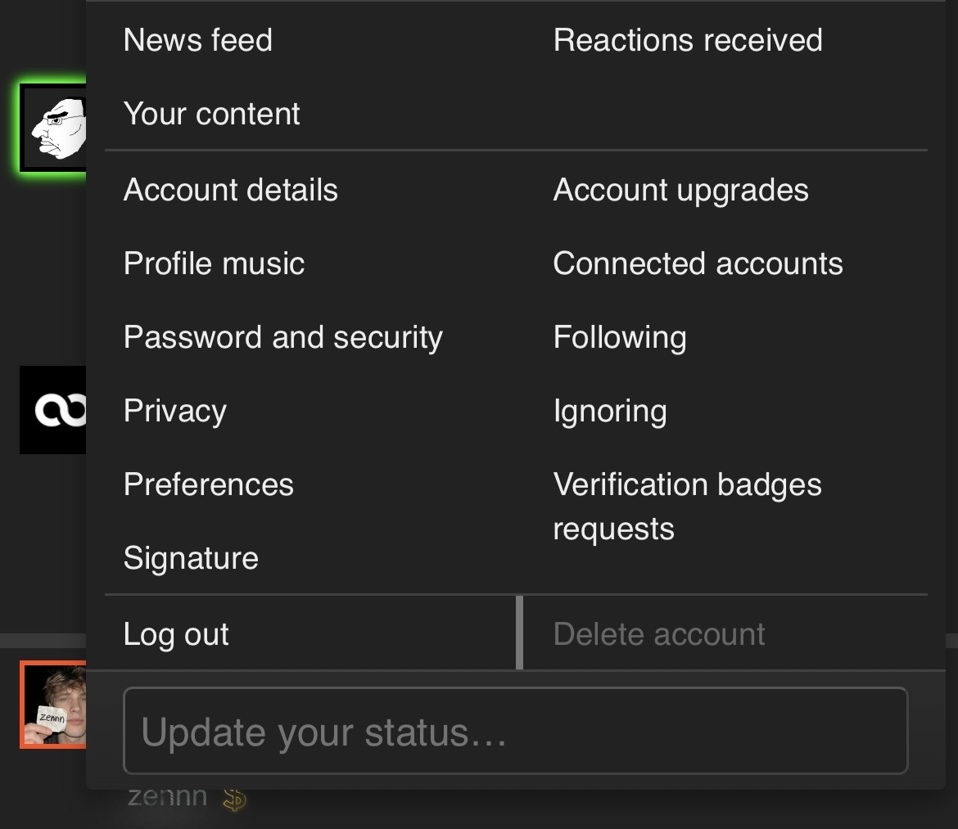Go to Account details
The image size is (958, 829).
pyautogui.click(x=230, y=190)
